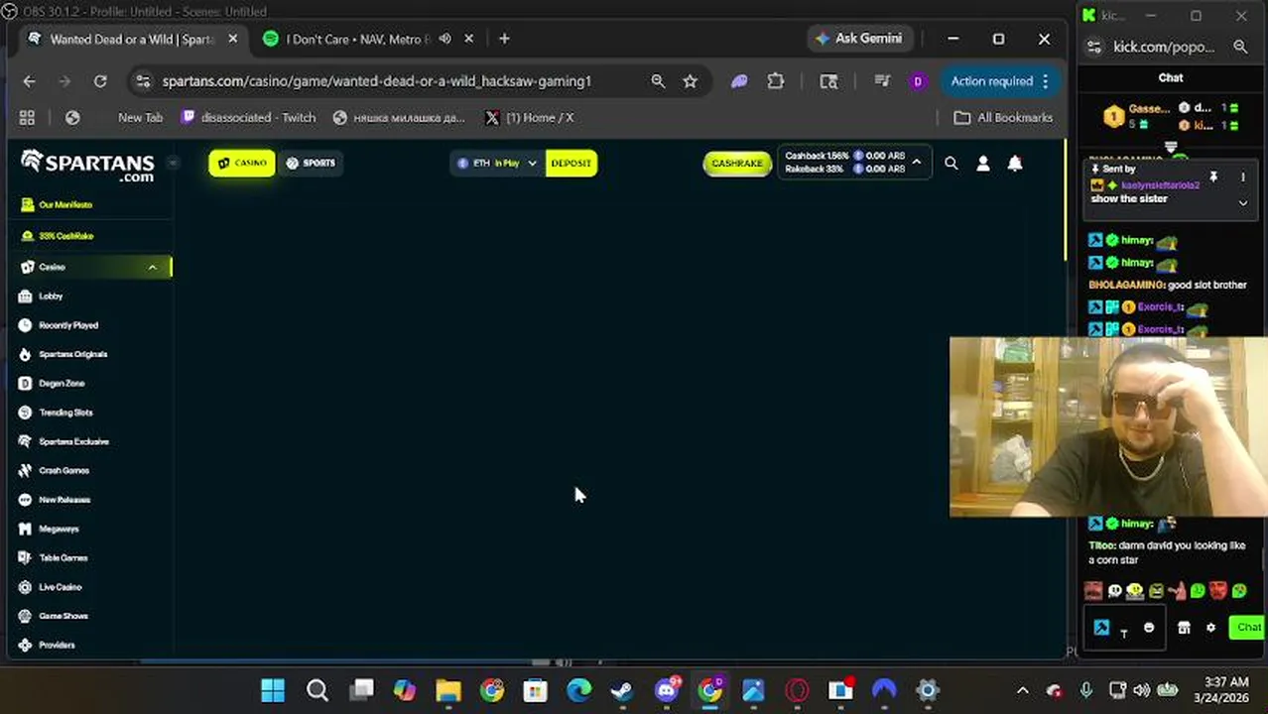Expand the Cashback Rakeback panel arrow
The image size is (1268, 714).
click(x=917, y=163)
